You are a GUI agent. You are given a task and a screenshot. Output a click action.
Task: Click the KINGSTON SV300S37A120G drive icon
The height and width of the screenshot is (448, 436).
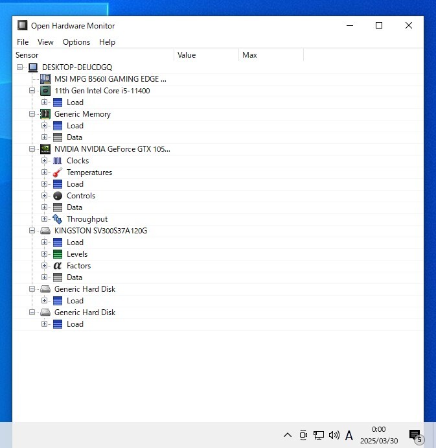point(45,231)
